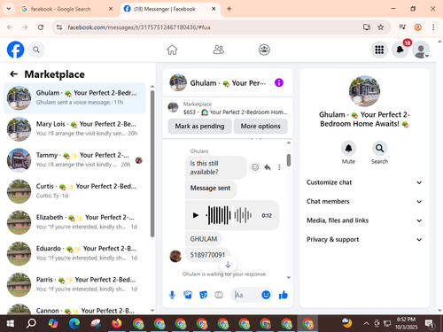Viewport: 443px width, 332px height.
Task: Go back from Marketplace with arrow
Action: coord(14,74)
